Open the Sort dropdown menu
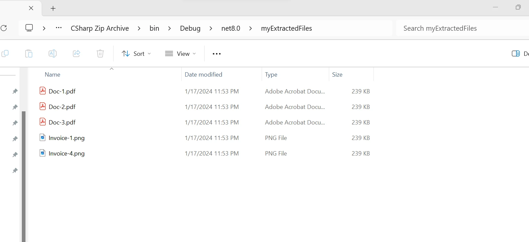The height and width of the screenshot is (242, 529). coord(136,53)
